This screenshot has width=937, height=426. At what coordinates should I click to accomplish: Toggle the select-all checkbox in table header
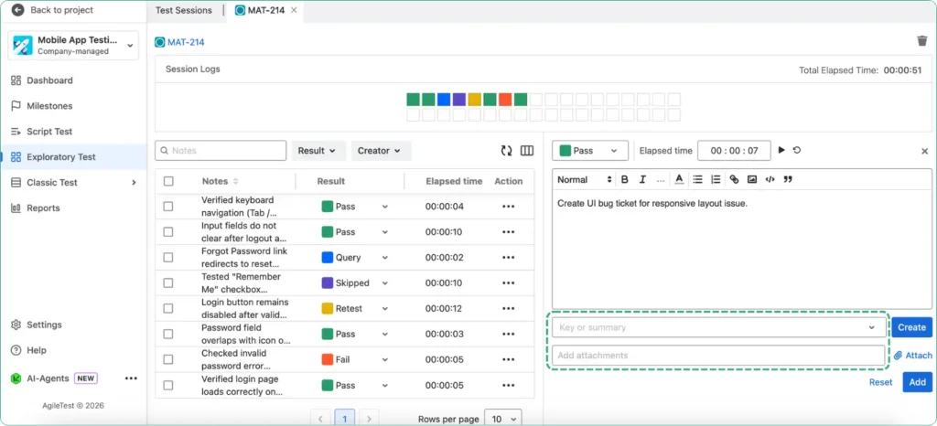coord(168,181)
